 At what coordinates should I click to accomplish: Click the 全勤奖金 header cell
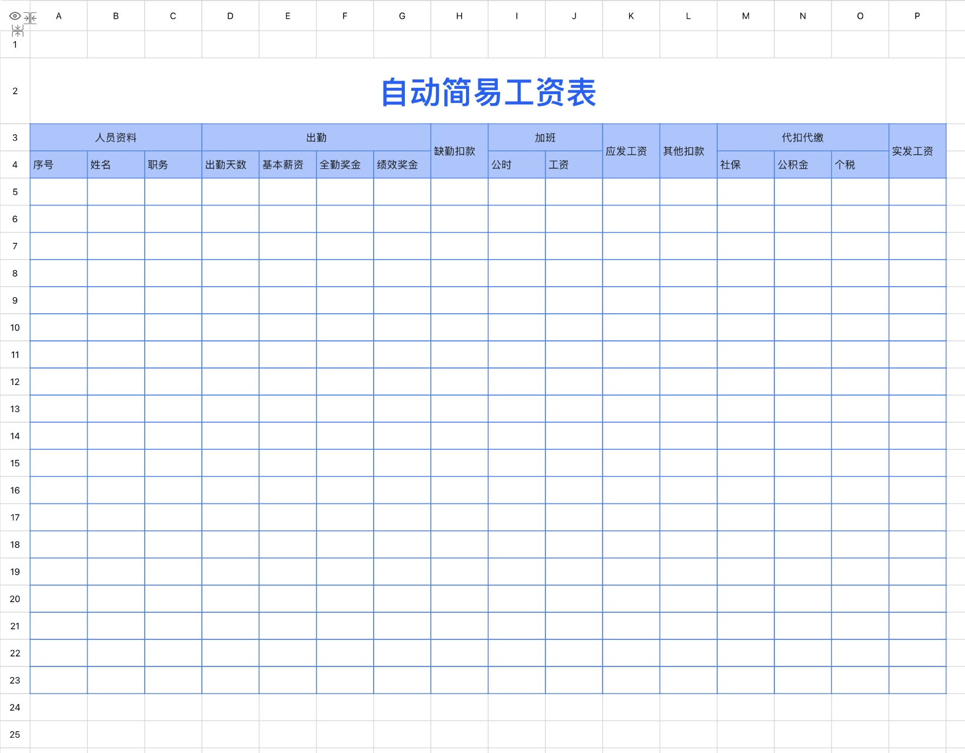point(345,165)
